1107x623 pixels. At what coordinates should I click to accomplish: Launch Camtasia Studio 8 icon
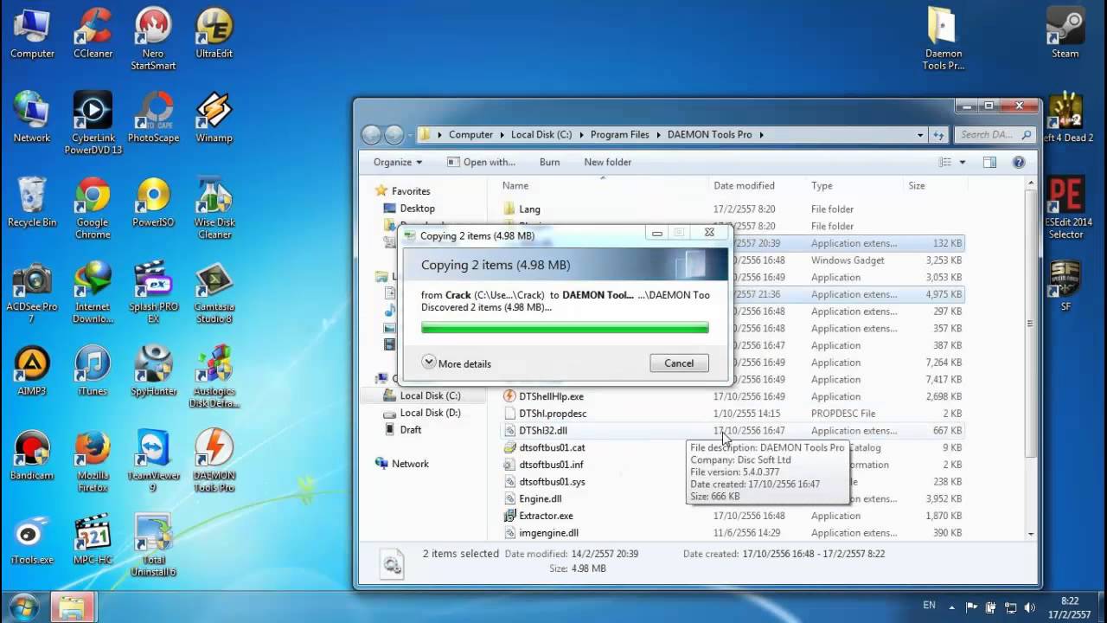click(214, 292)
